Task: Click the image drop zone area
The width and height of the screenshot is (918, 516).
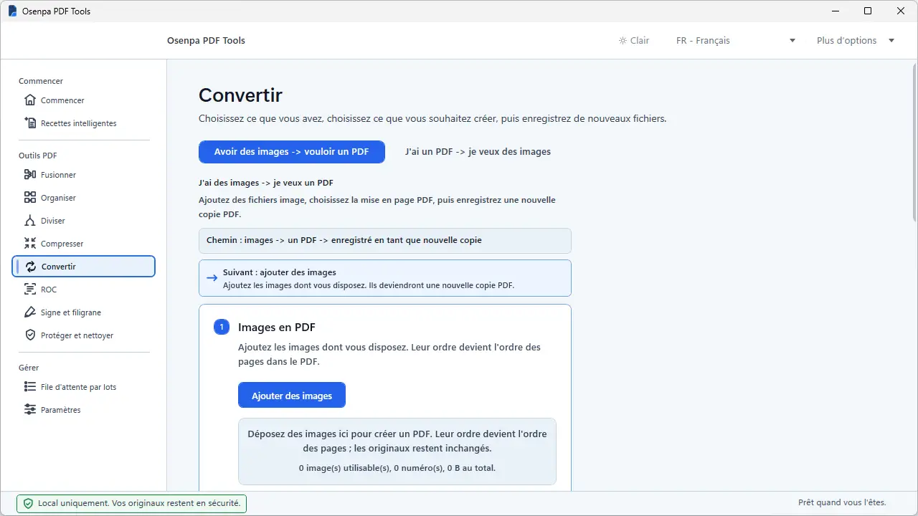Action: 397,451
